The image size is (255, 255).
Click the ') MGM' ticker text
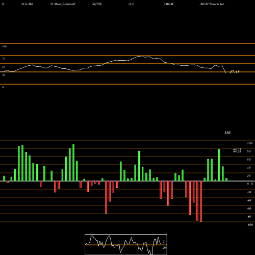click(x=168, y=4)
